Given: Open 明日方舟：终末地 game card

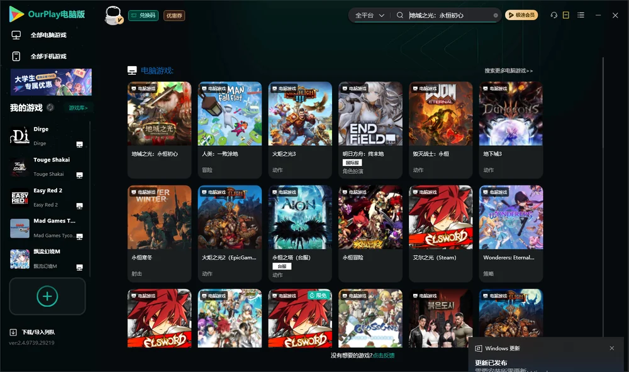Looking at the screenshot, I should [370, 129].
